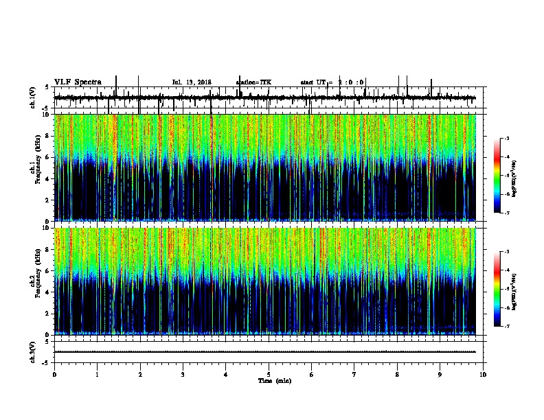
Task: Click the color bar beside ch.1 spectrogram
Action: click(x=497, y=176)
